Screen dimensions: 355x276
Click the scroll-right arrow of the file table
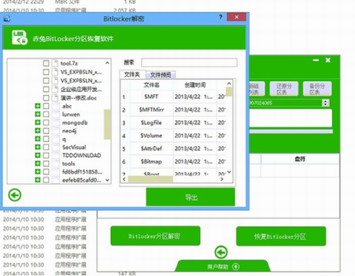pyautogui.click(x=222, y=179)
